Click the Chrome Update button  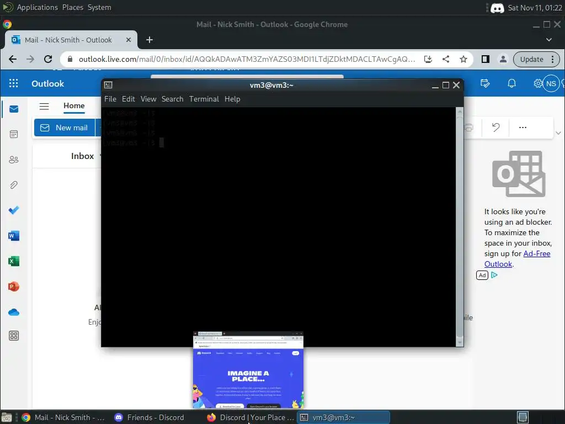[x=536, y=59]
